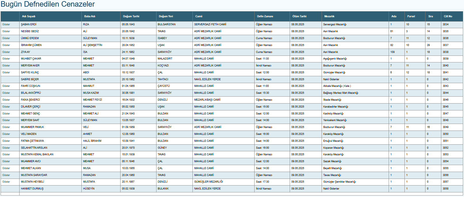Open Göster link for MEHMET ALKAN

(x=6, y=168)
